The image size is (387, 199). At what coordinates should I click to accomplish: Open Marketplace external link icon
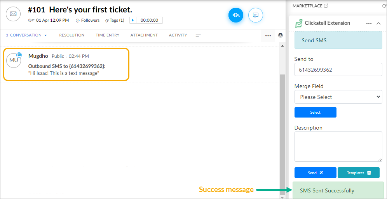pyautogui.click(x=326, y=6)
